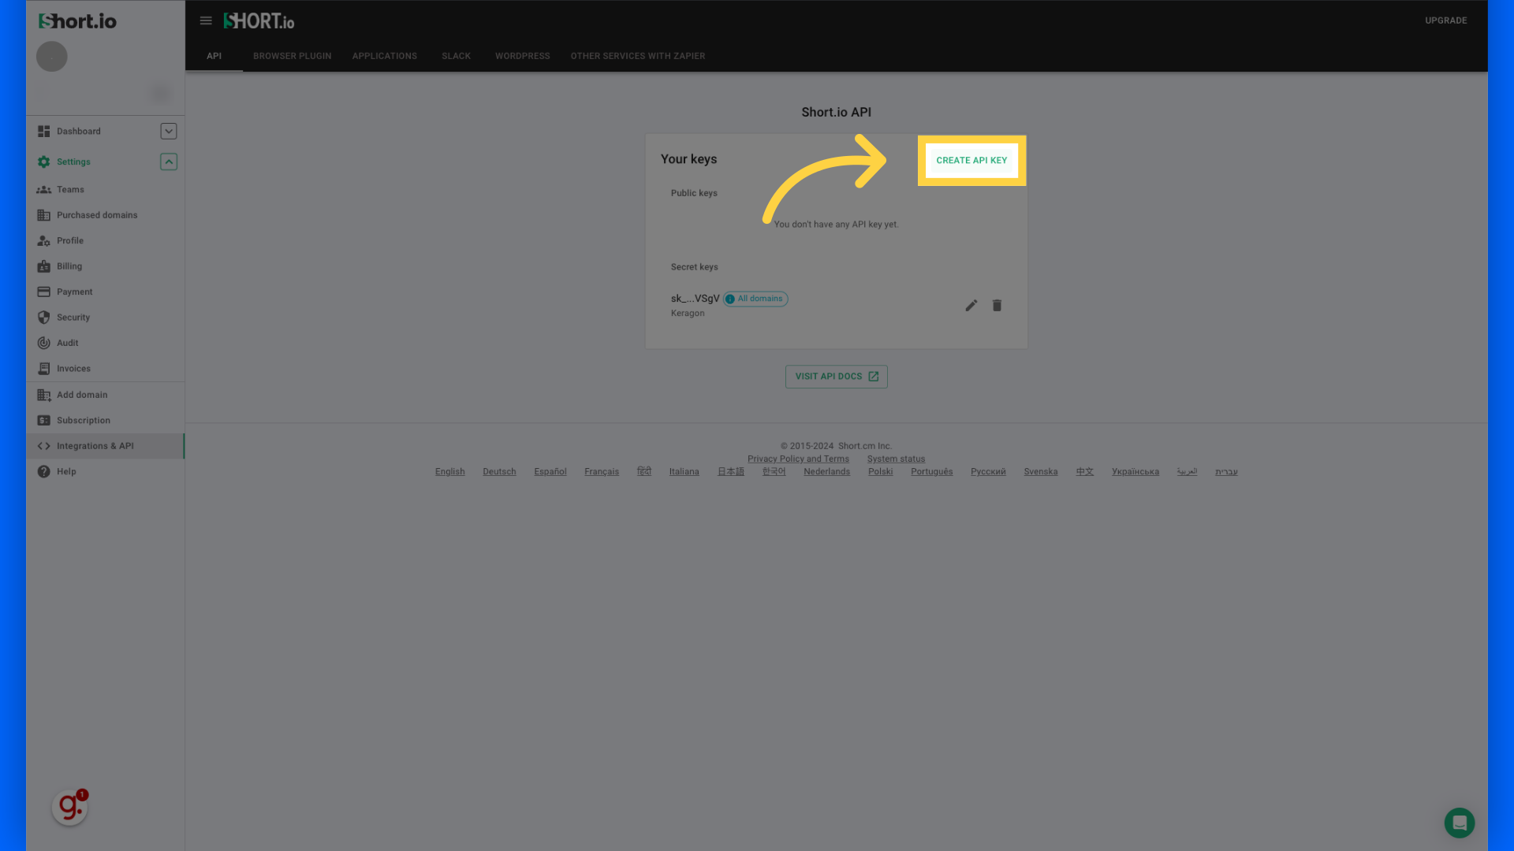Delete the Keragon secret key
The image size is (1514, 851).
coord(997,306)
